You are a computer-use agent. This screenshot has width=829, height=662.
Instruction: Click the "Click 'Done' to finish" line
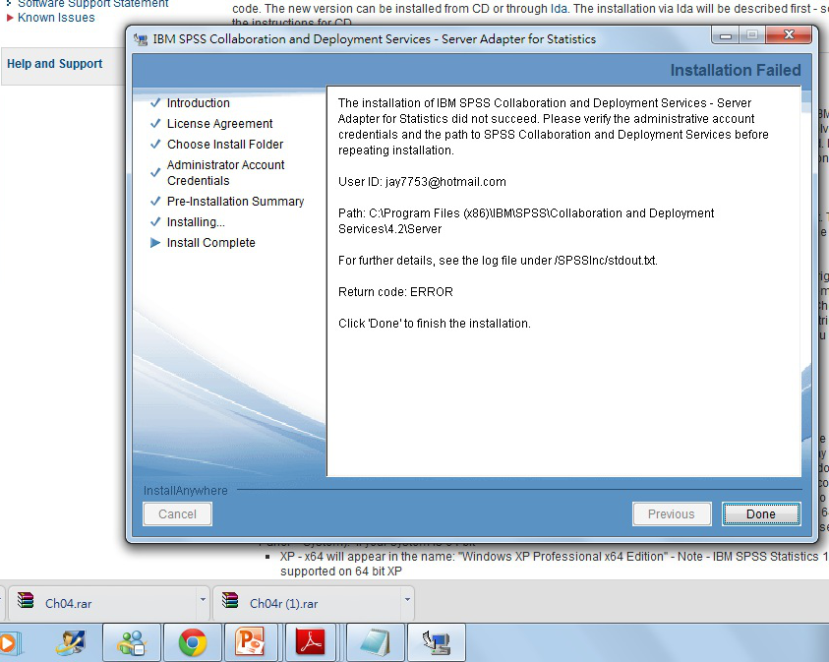point(434,324)
